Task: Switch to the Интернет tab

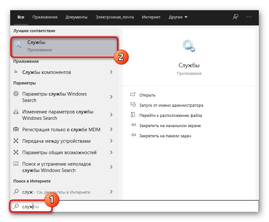Action: click(x=151, y=17)
